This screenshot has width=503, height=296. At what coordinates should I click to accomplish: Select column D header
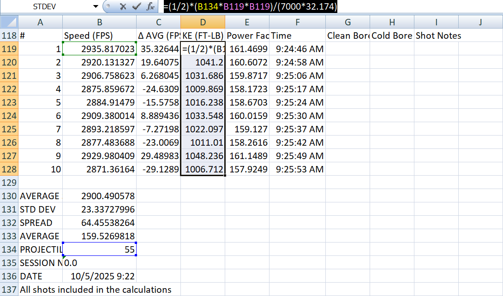[203, 22]
